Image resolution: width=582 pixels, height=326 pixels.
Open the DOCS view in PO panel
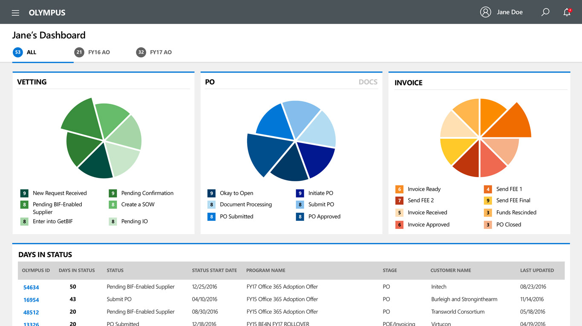368,82
